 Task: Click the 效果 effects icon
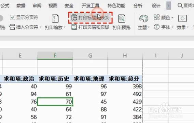182,18
